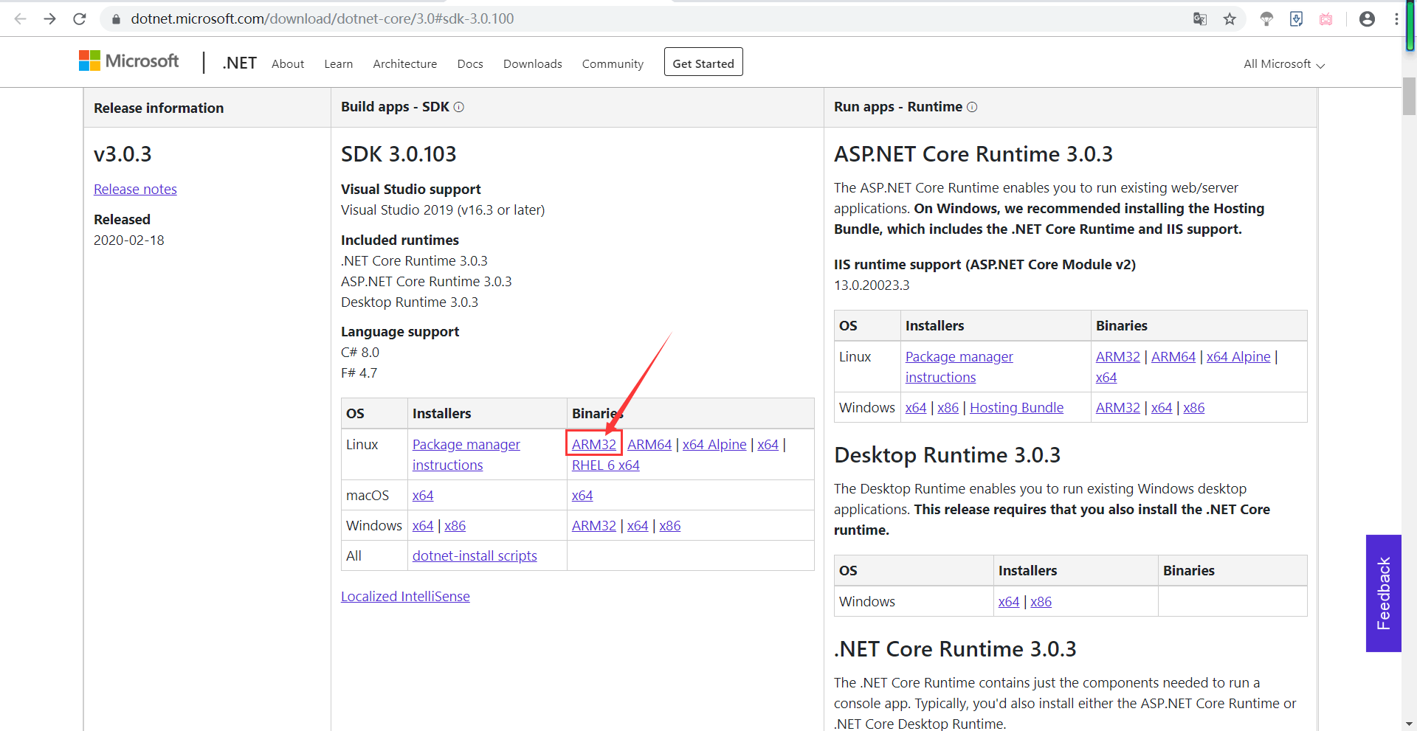Viewport: 1417px width, 731px height.
Task: Download ASP.NET Runtime Linux x64 Alpine binary
Action: [1238, 357]
